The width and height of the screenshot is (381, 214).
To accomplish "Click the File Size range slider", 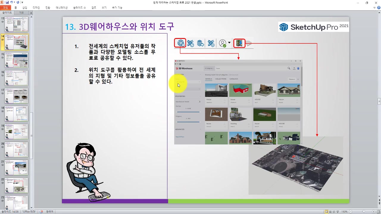I will coord(188,112).
